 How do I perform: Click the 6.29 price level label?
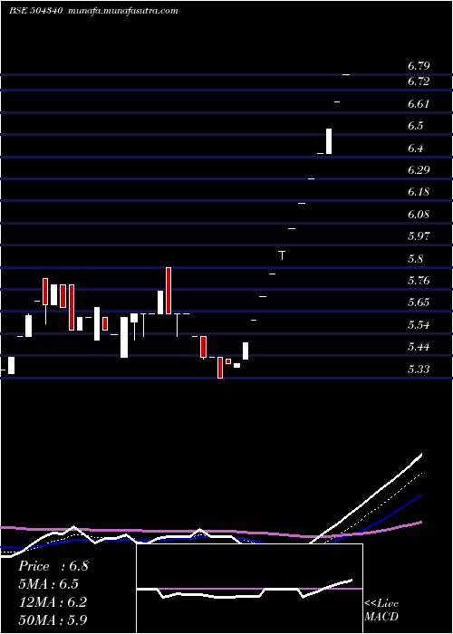pyautogui.click(x=419, y=170)
